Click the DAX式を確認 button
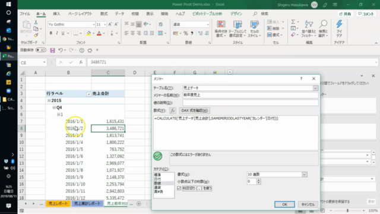This screenshot has width=380, height=214. [194, 111]
